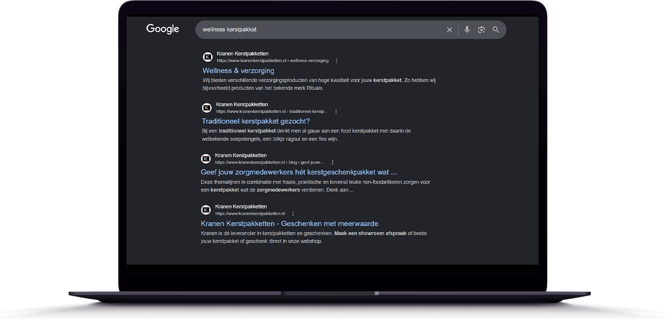Open the "Traditioneel kerstpakket gezocht?" link
Viewport: 665px width, 321px height.
256,121
